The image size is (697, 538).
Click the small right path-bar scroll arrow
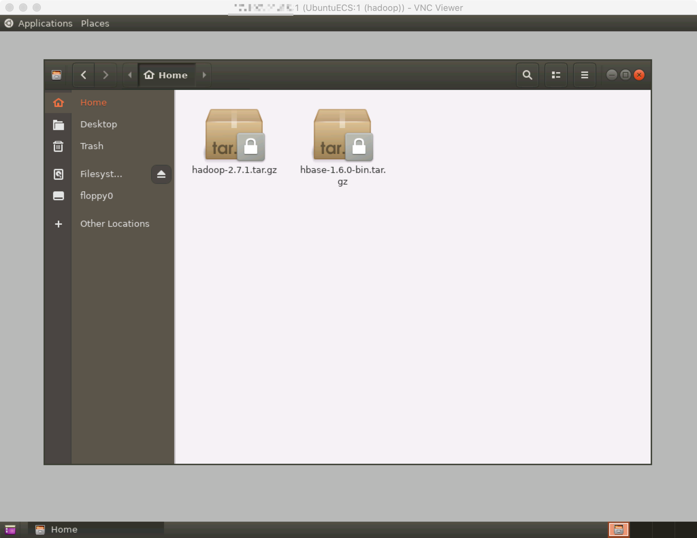click(x=204, y=75)
